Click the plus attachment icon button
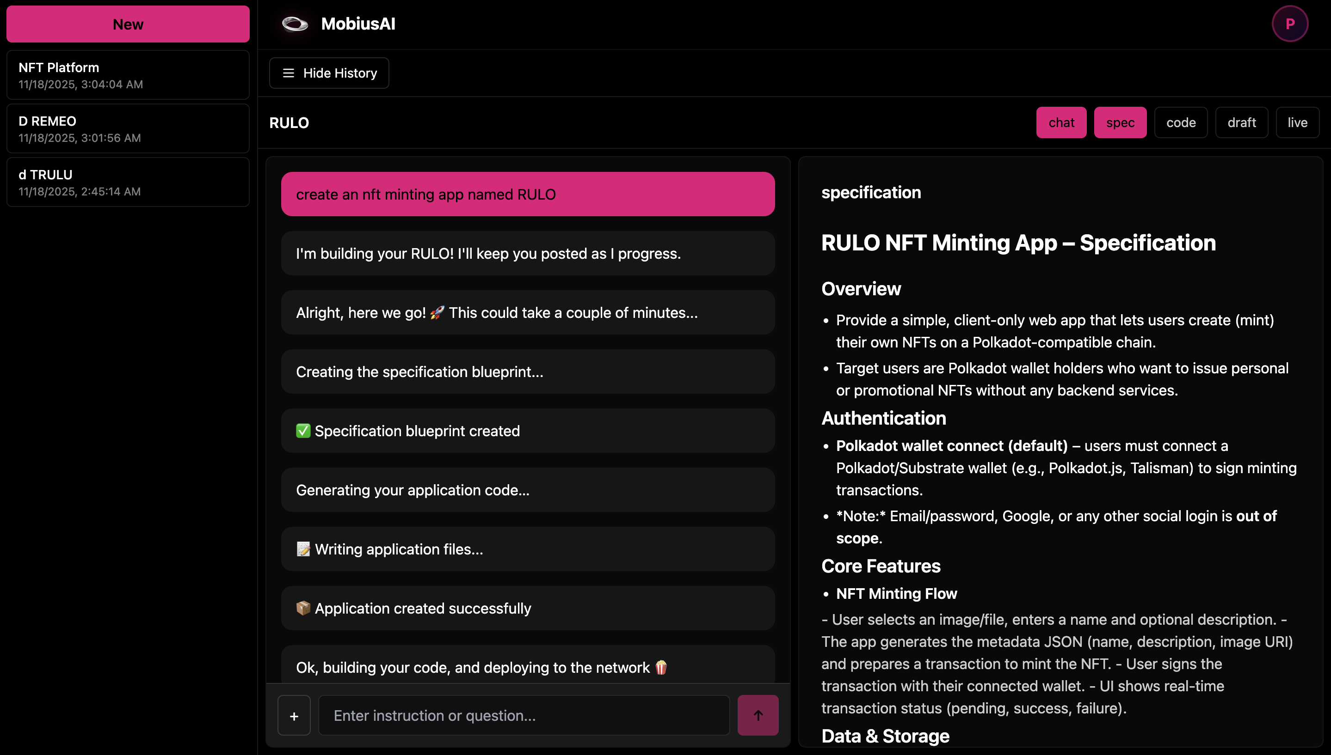Image resolution: width=1331 pixels, height=755 pixels. click(294, 716)
